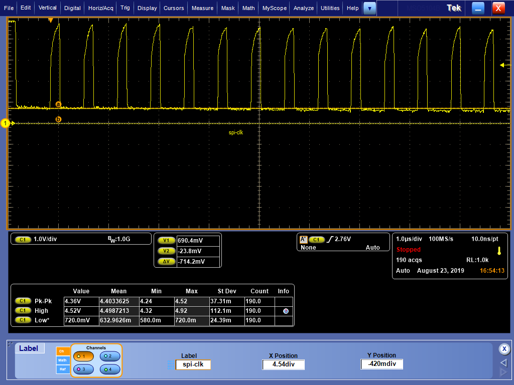Select channel 3 in Channels group
The height and width of the screenshot is (385, 514).
point(83,369)
